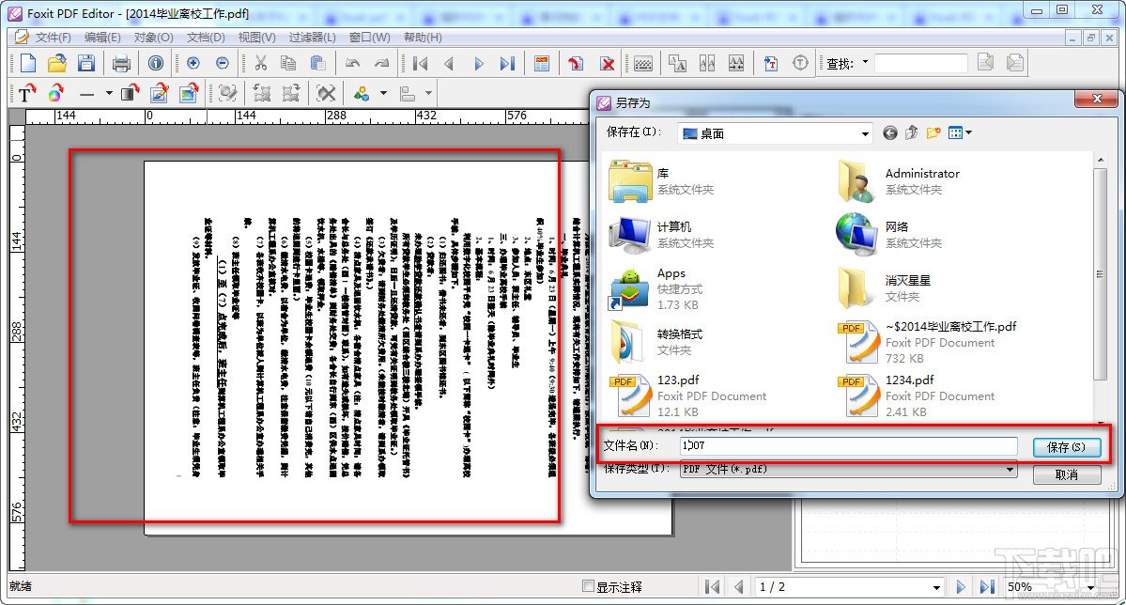The width and height of the screenshot is (1126, 605).
Task: Click the Undo arrow icon
Action: 353,64
